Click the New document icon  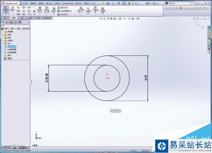pos(97,3)
